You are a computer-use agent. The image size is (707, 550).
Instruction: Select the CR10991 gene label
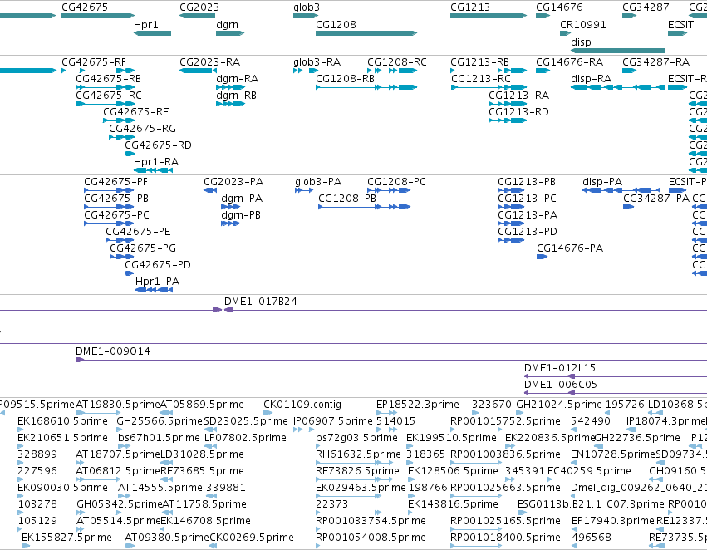tap(583, 25)
